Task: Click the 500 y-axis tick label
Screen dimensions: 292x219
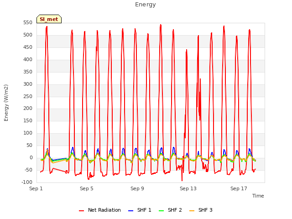Action: click(28, 35)
